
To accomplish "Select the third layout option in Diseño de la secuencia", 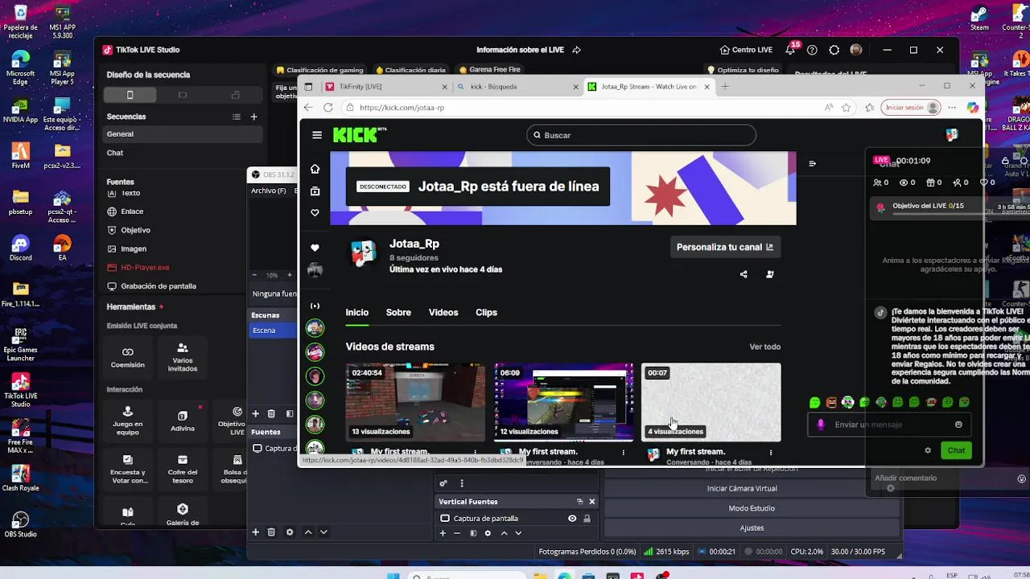I will coord(235,95).
